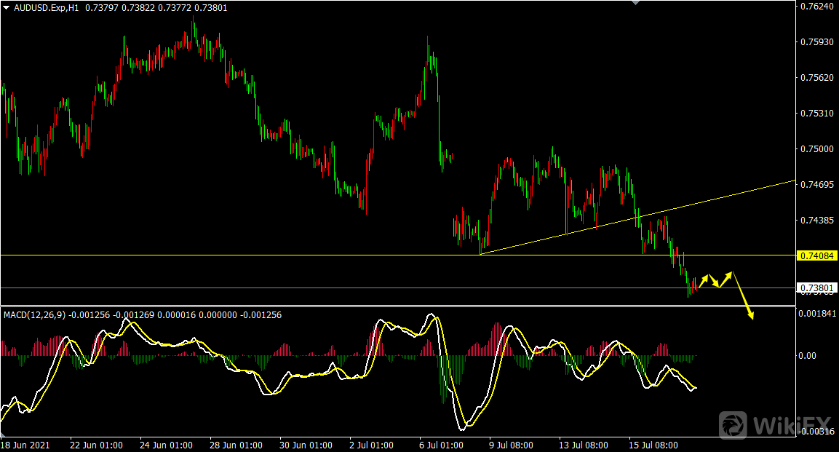The height and width of the screenshot is (452, 839).
Task: Click the chart shift triangle marker at top
Action: pos(637,3)
